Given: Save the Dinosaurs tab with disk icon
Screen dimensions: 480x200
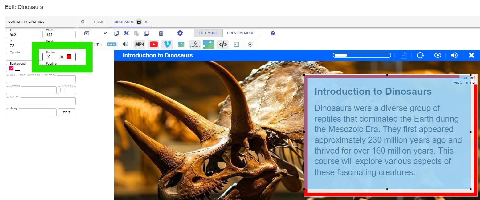Looking at the screenshot, I should [x=139, y=22].
